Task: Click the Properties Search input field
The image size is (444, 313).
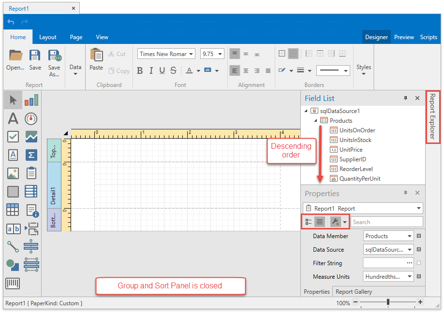Action: tap(386, 222)
